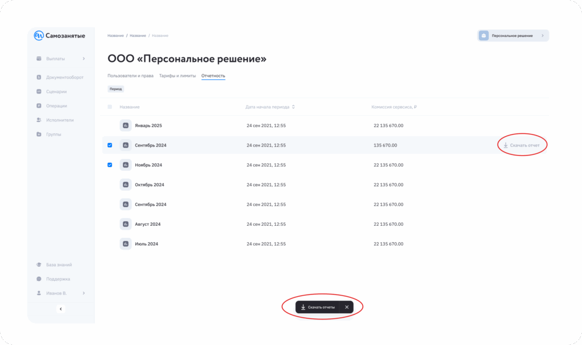Open the Персональное решение company switcher
Screen dimensions: 582x345
point(513,36)
